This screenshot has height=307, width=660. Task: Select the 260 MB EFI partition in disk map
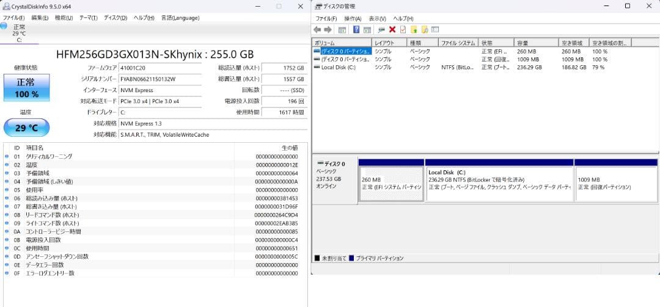[392, 184]
